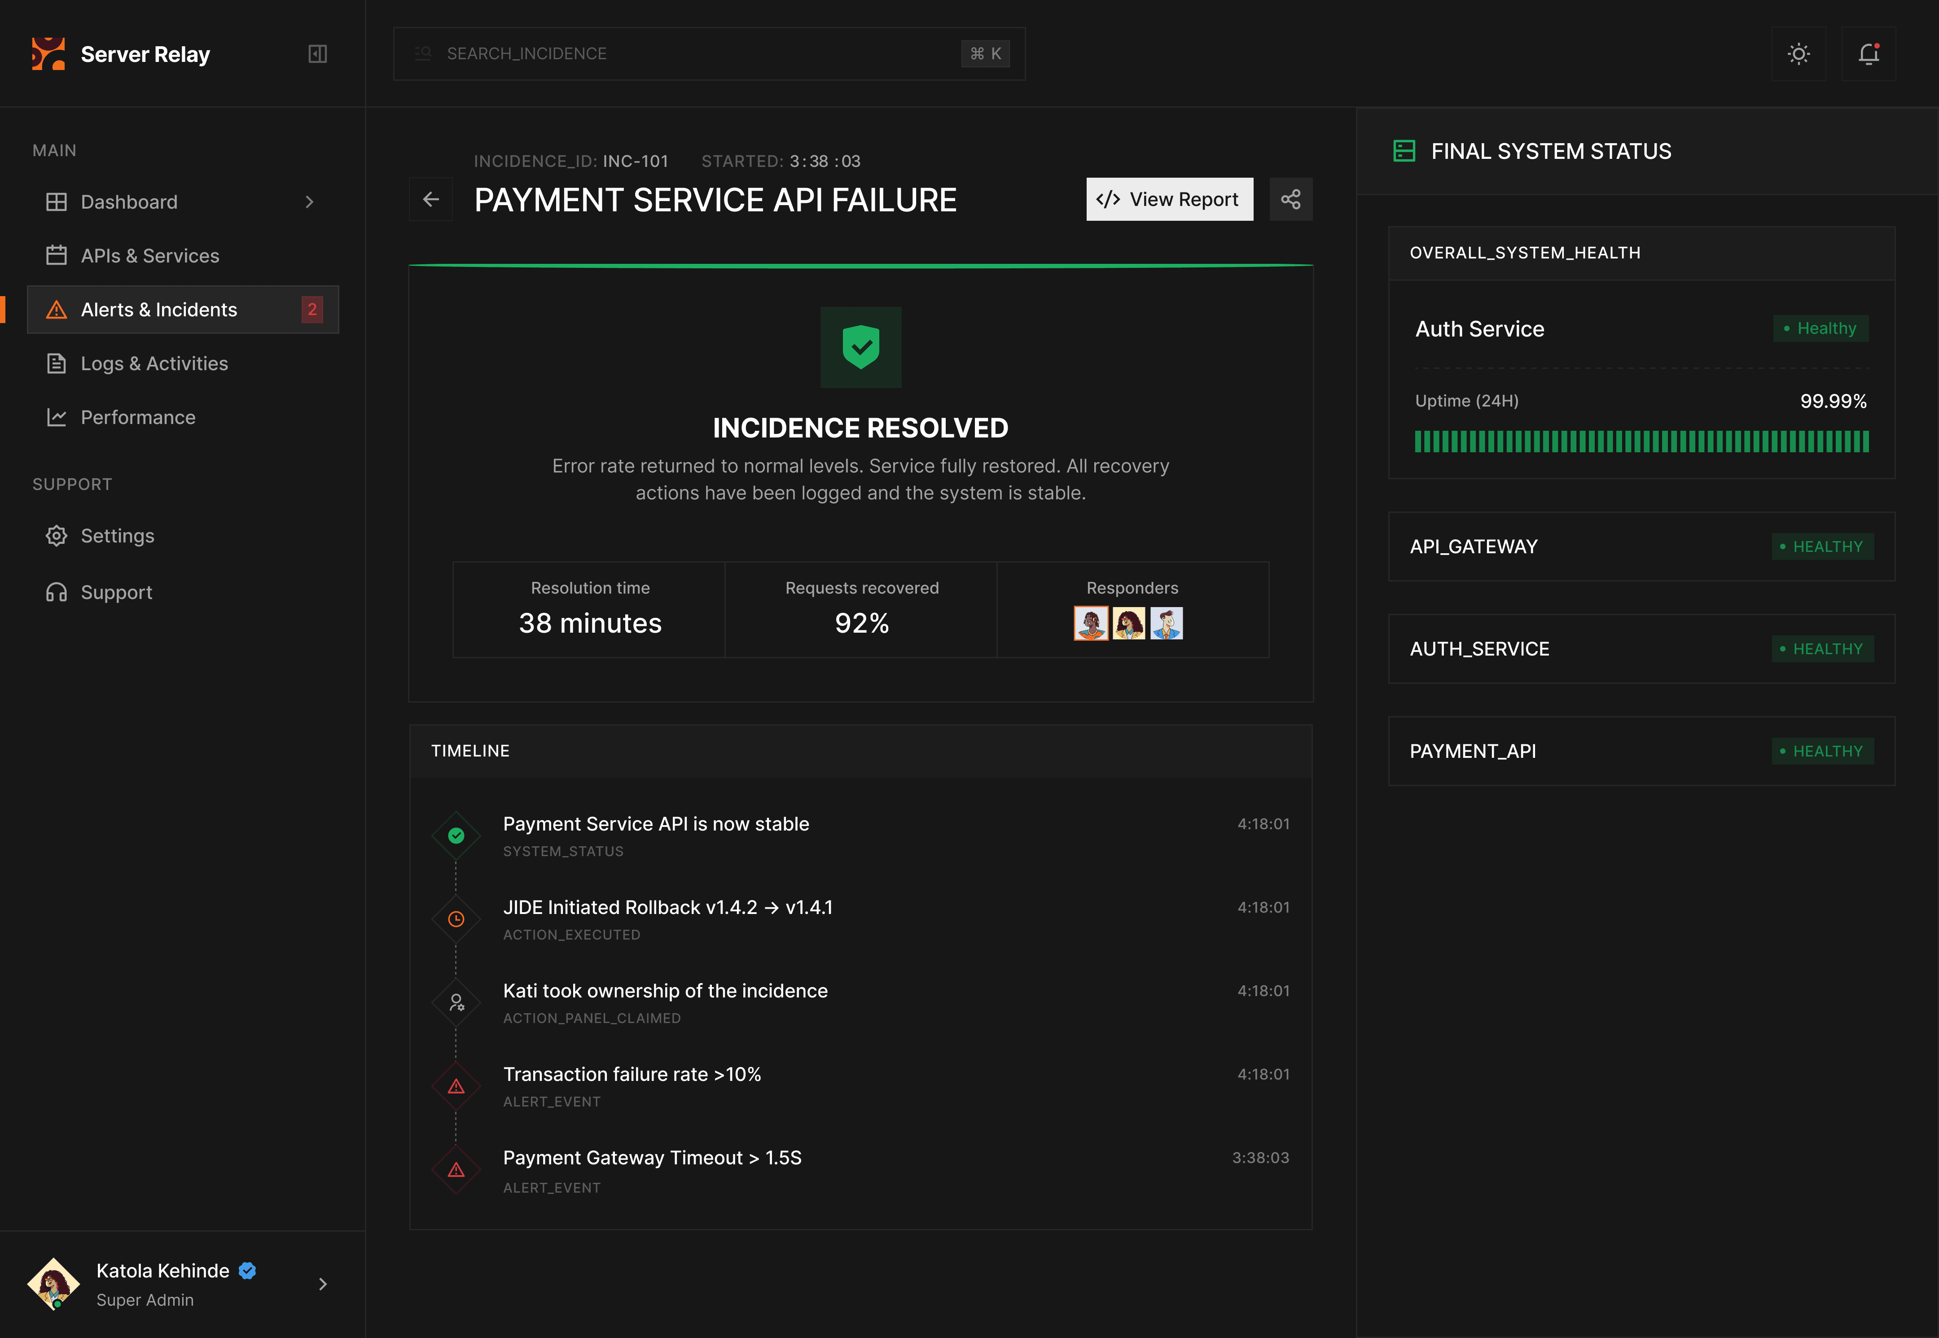The height and width of the screenshot is (1338, 1939).
Task: Click the rollback clock icon in timeline
Action: 456,919
